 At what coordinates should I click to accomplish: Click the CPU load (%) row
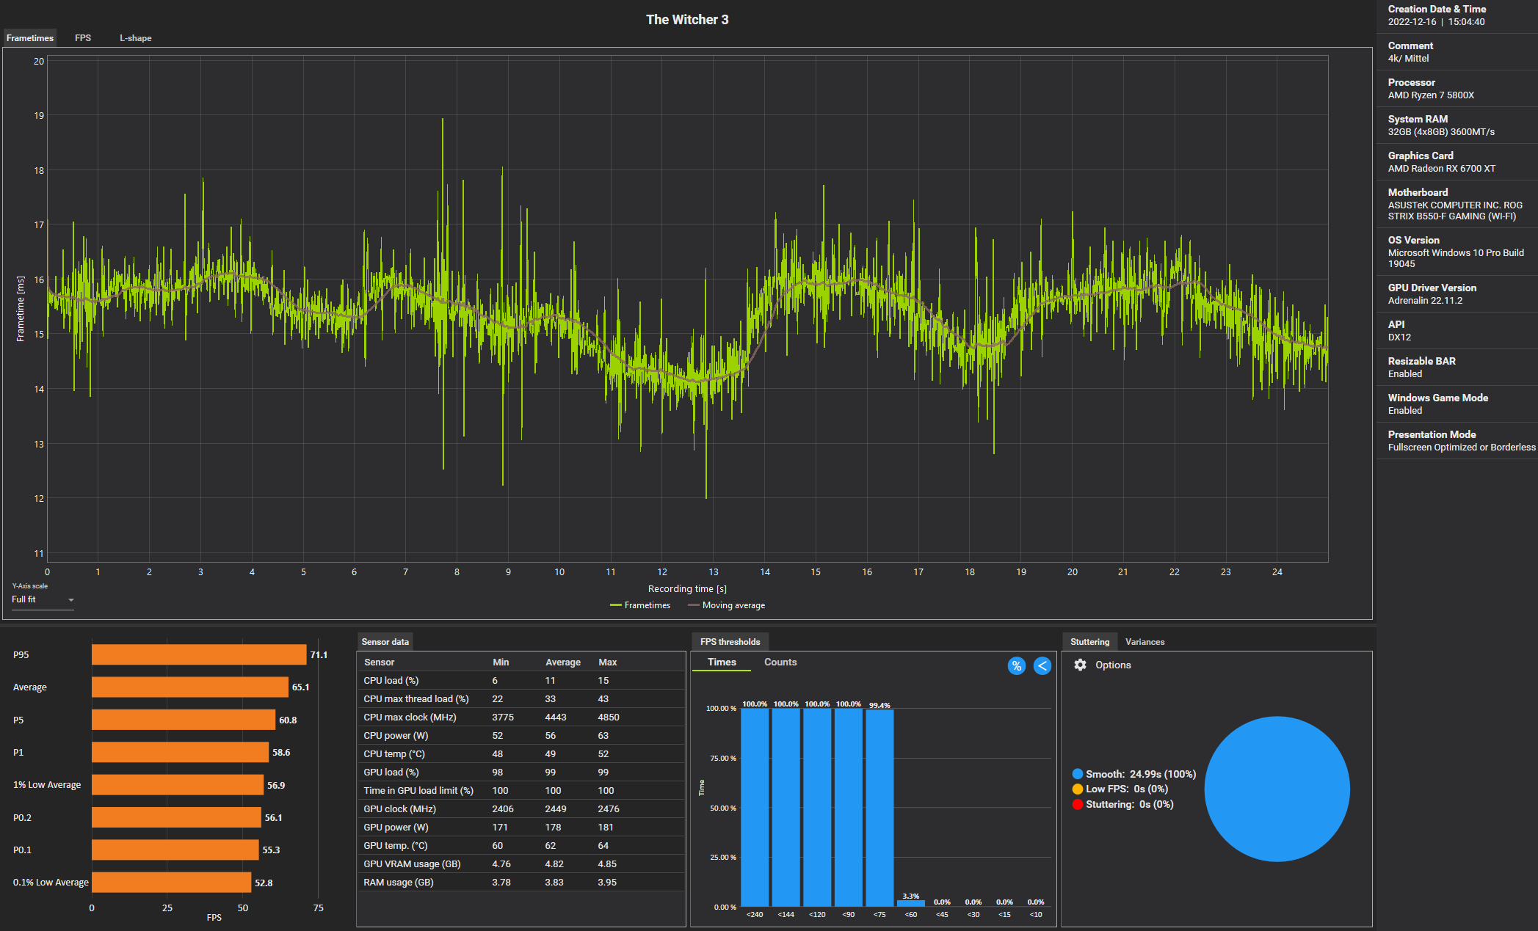coord(521,681)
